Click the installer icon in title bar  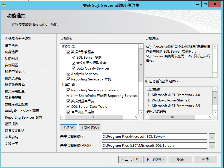point(4,5)
